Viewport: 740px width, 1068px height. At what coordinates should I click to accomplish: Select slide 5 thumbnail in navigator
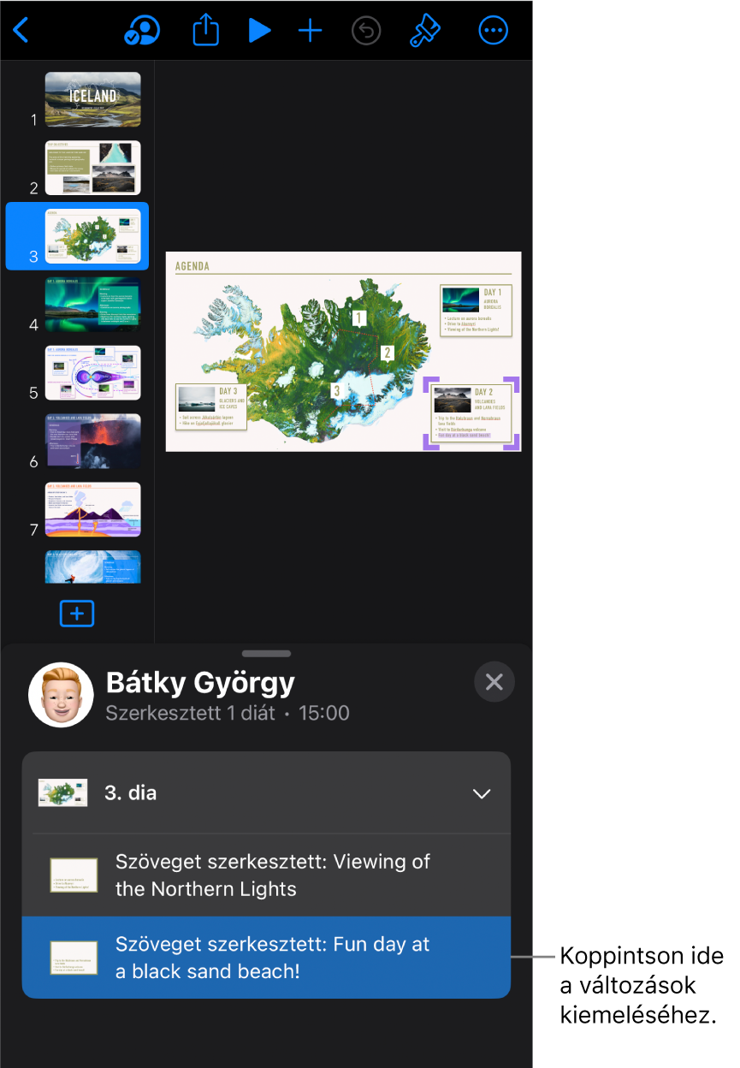92,373
